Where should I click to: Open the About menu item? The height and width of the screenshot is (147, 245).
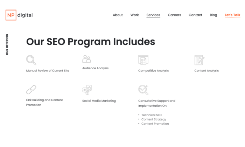(x=118, y=15)
